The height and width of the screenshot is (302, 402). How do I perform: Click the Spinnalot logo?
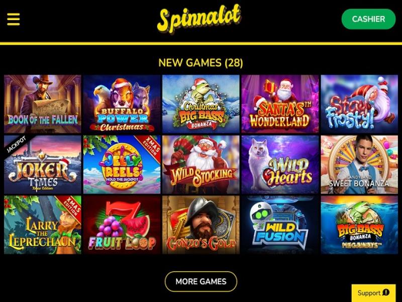[199, 19]
